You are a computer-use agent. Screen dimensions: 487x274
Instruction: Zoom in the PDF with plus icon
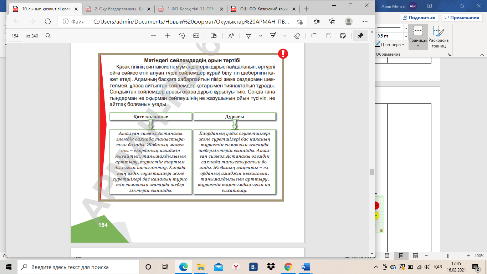pyautogui.click(x=168, y=36)
